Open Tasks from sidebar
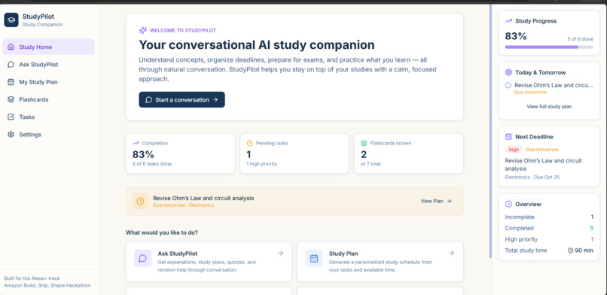607x295 pixels. click(48, 117)
